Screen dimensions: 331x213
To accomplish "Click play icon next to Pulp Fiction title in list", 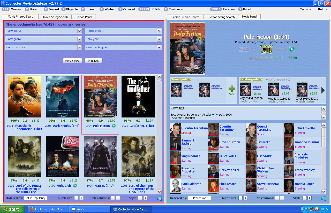I will point(114,126).
